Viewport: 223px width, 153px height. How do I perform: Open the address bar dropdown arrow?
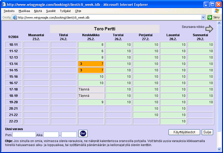coord(203,17)
